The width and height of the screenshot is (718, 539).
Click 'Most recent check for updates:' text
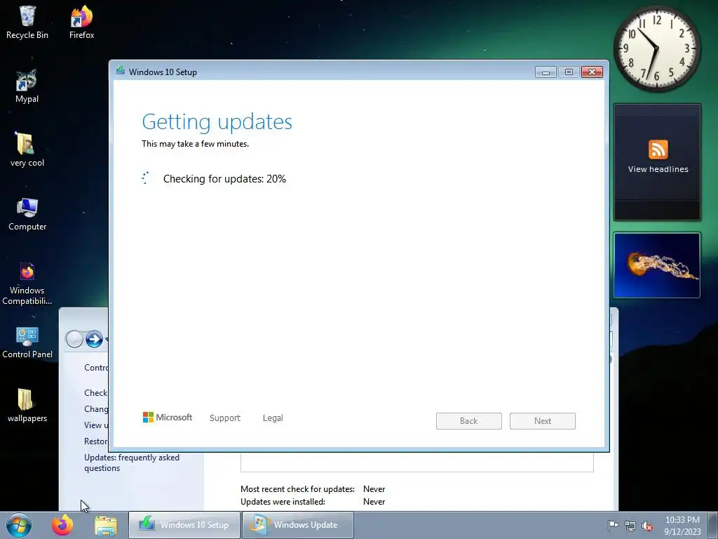297,489
